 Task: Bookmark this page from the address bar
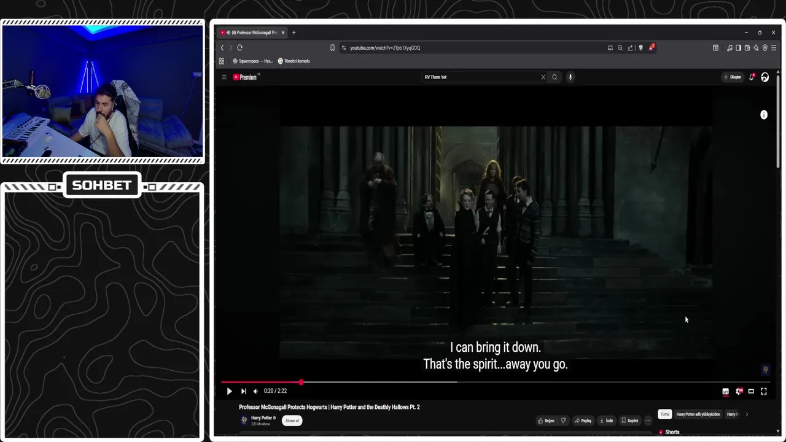pyautogui.click(x=332, y=48)
